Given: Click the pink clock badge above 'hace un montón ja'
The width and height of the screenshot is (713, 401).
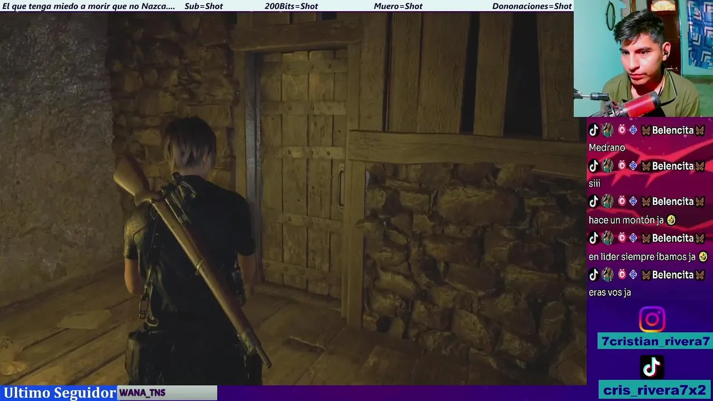Looking at the screenshot, I should point(622,202).
